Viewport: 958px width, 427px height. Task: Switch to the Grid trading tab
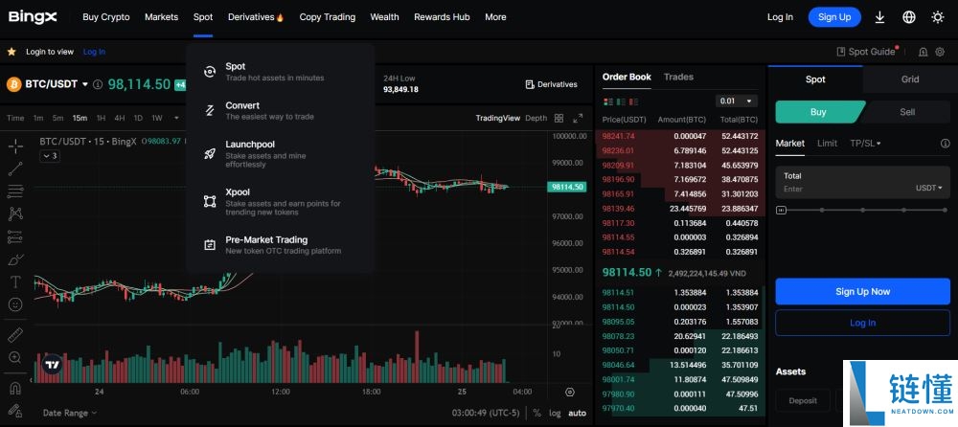tap(910, 79)
